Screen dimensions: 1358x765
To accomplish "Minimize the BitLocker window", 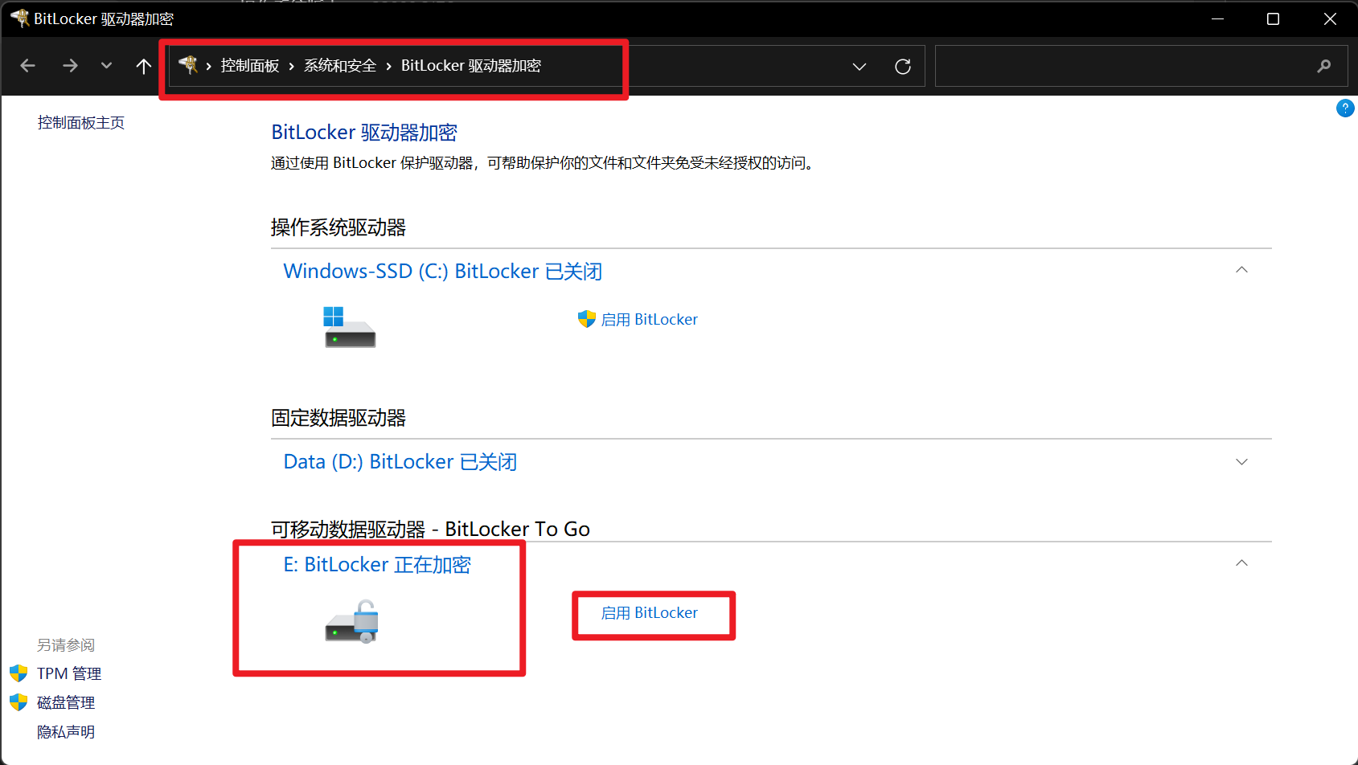I will [1218, 18].
